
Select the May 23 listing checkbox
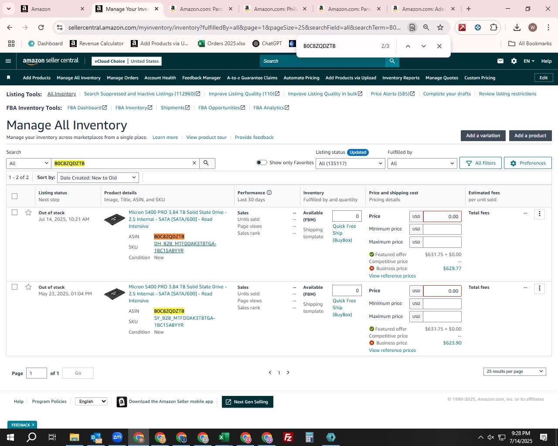[x=14, y=287]
